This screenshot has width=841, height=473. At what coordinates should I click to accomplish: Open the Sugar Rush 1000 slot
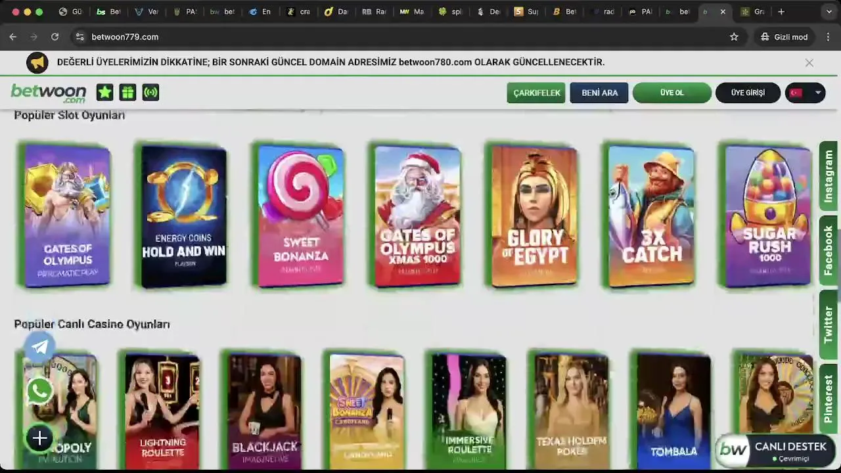[768, 216]
